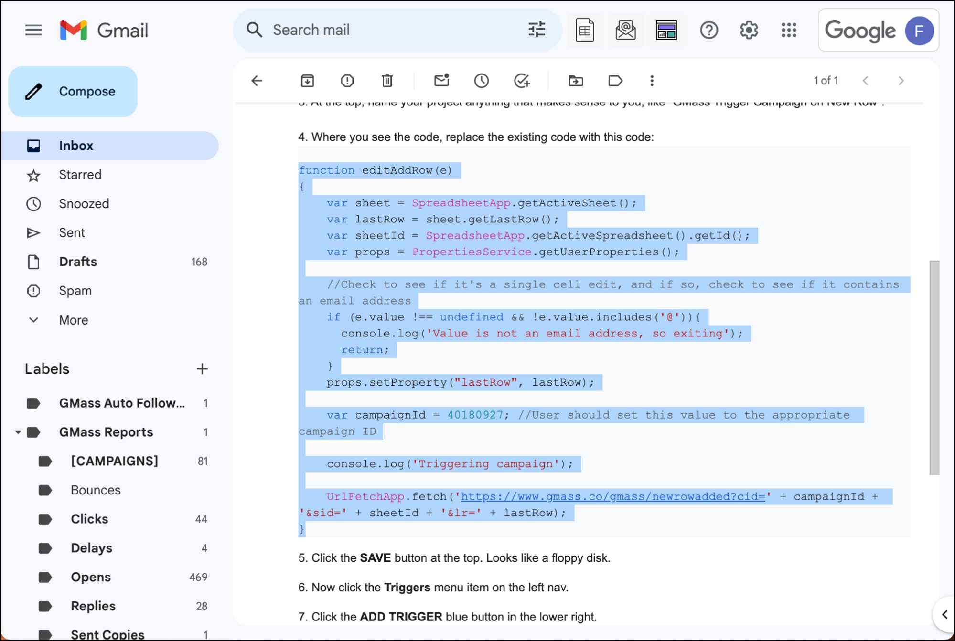955x641 pixels.
Task: Open Gmail support help icon
Action: [x=708, y=31]
